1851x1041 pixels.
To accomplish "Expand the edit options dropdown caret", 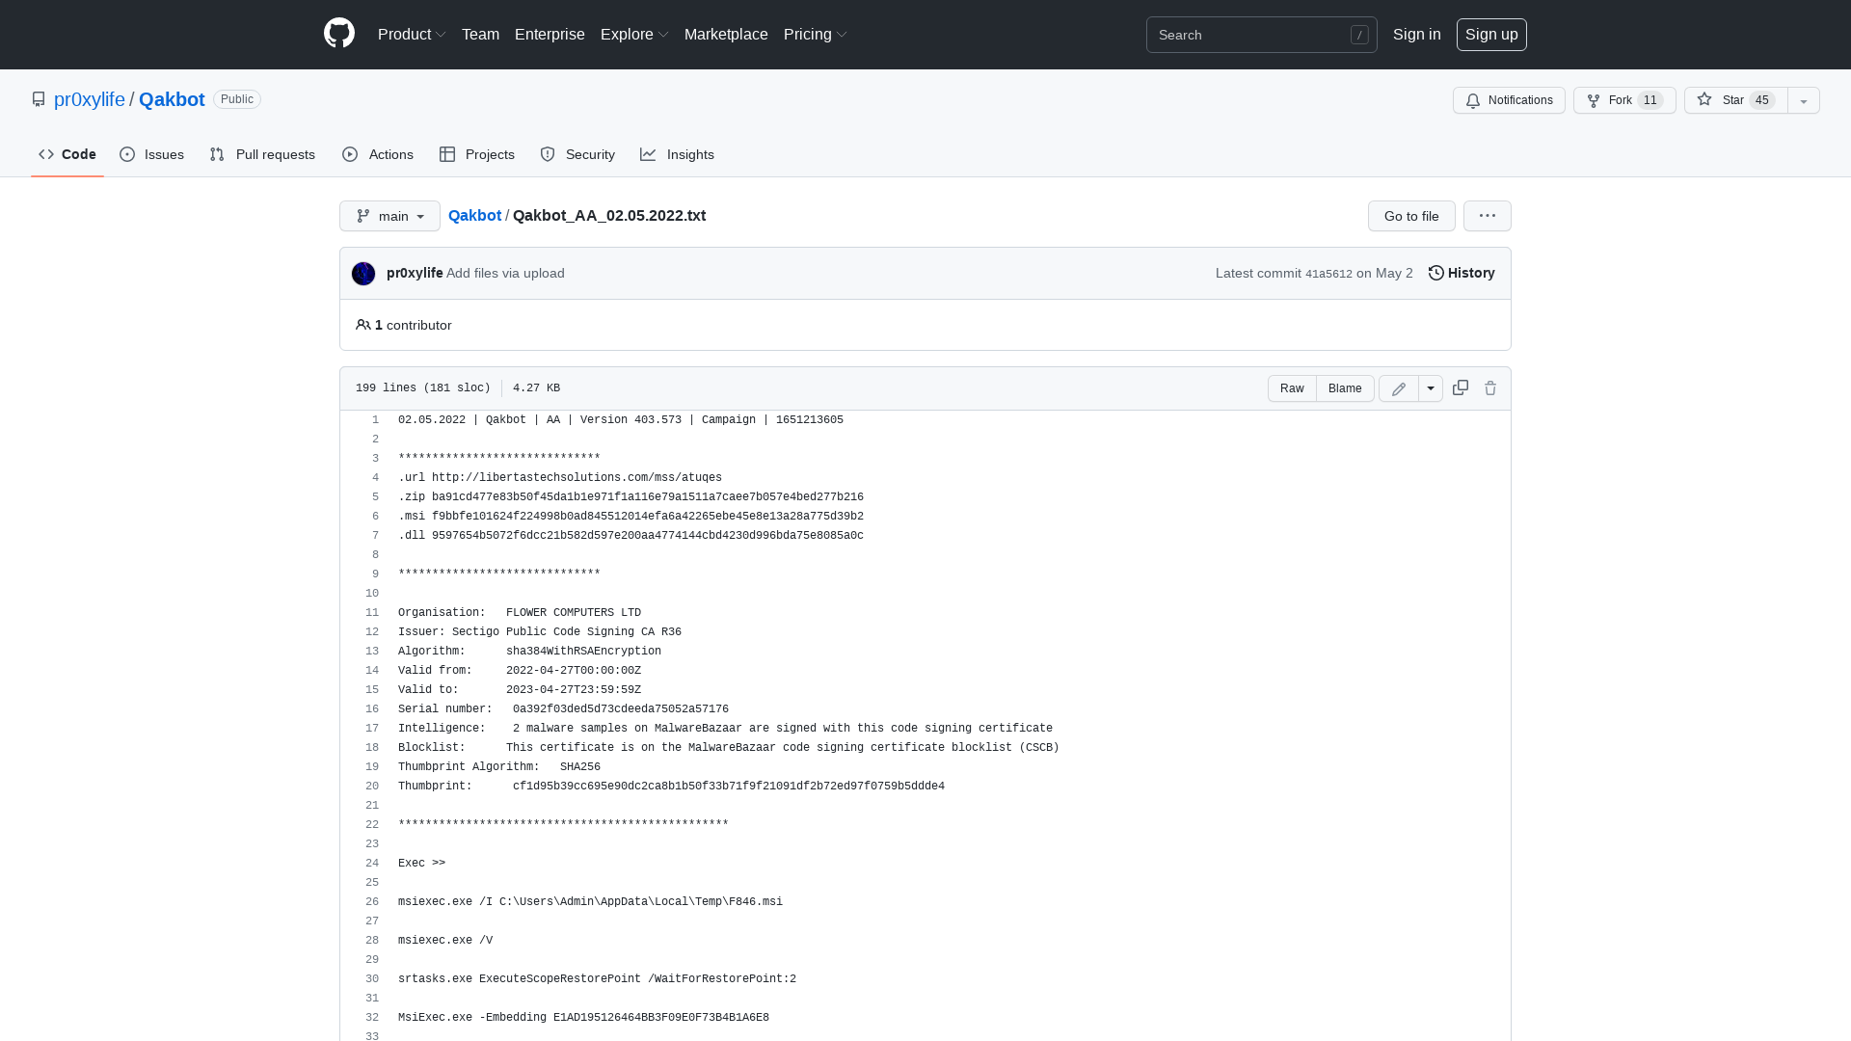I will click(x=1431, y=388).
